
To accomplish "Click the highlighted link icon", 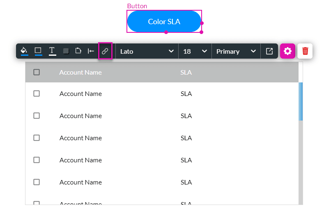I will coord(105,51).
